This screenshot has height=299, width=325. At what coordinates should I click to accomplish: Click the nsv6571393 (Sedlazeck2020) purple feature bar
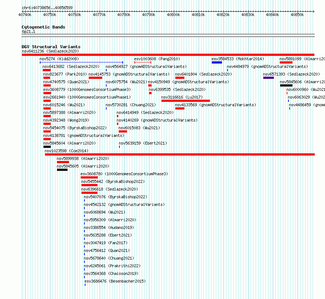click(x=268, y=78)
